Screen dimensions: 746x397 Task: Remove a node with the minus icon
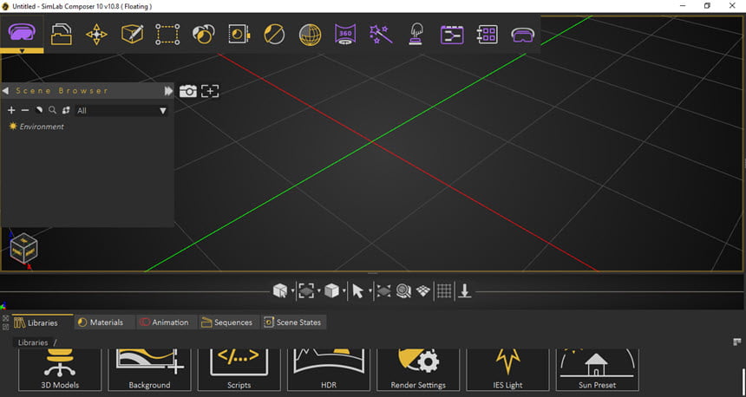pyautogui.click(x=25, y=110)
